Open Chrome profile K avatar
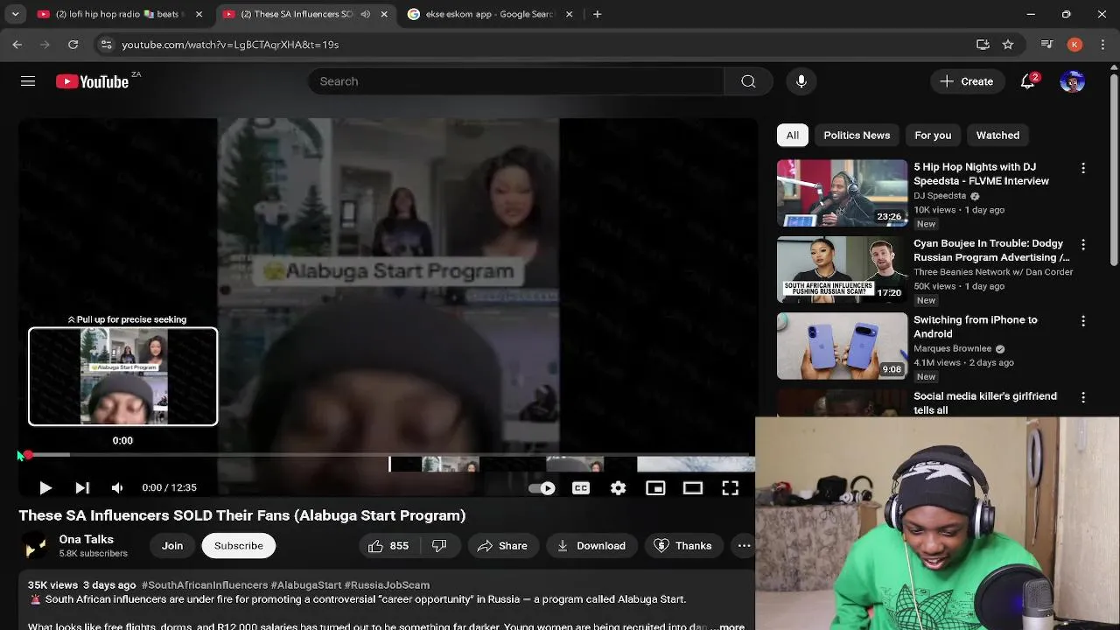This screenshot has height=630, width=1120. pyautogui.click(x=1074, y=45)
